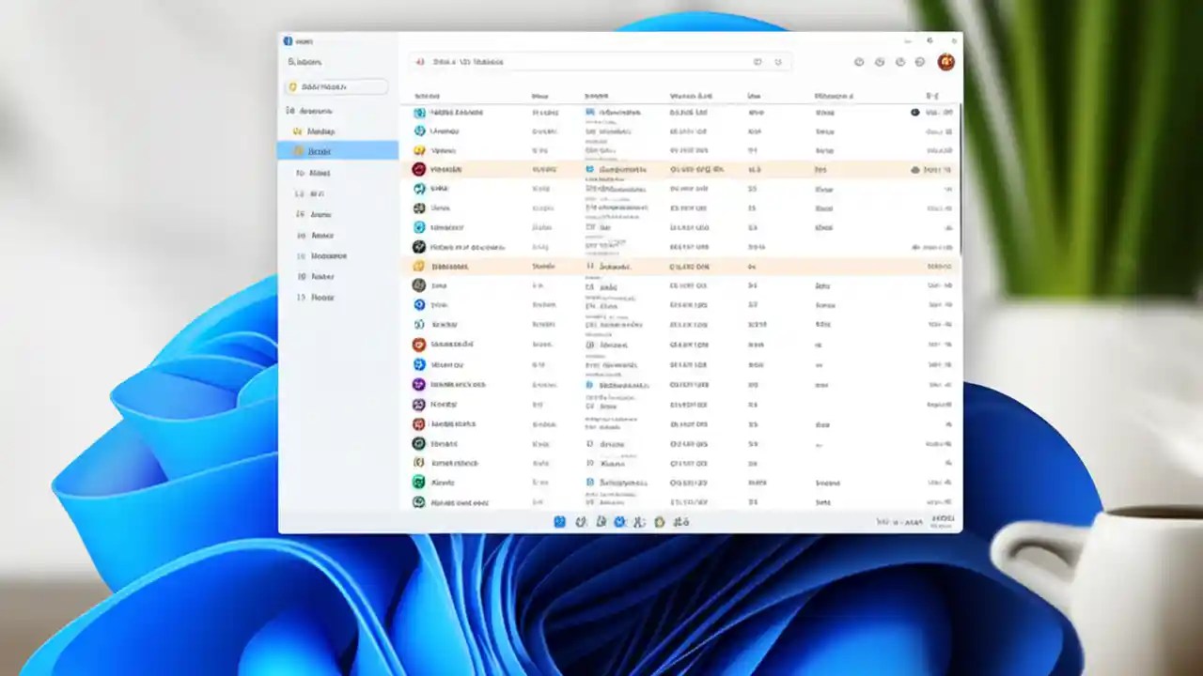Click inside the top search input field
1203x676 pixels.
(583, 62)
